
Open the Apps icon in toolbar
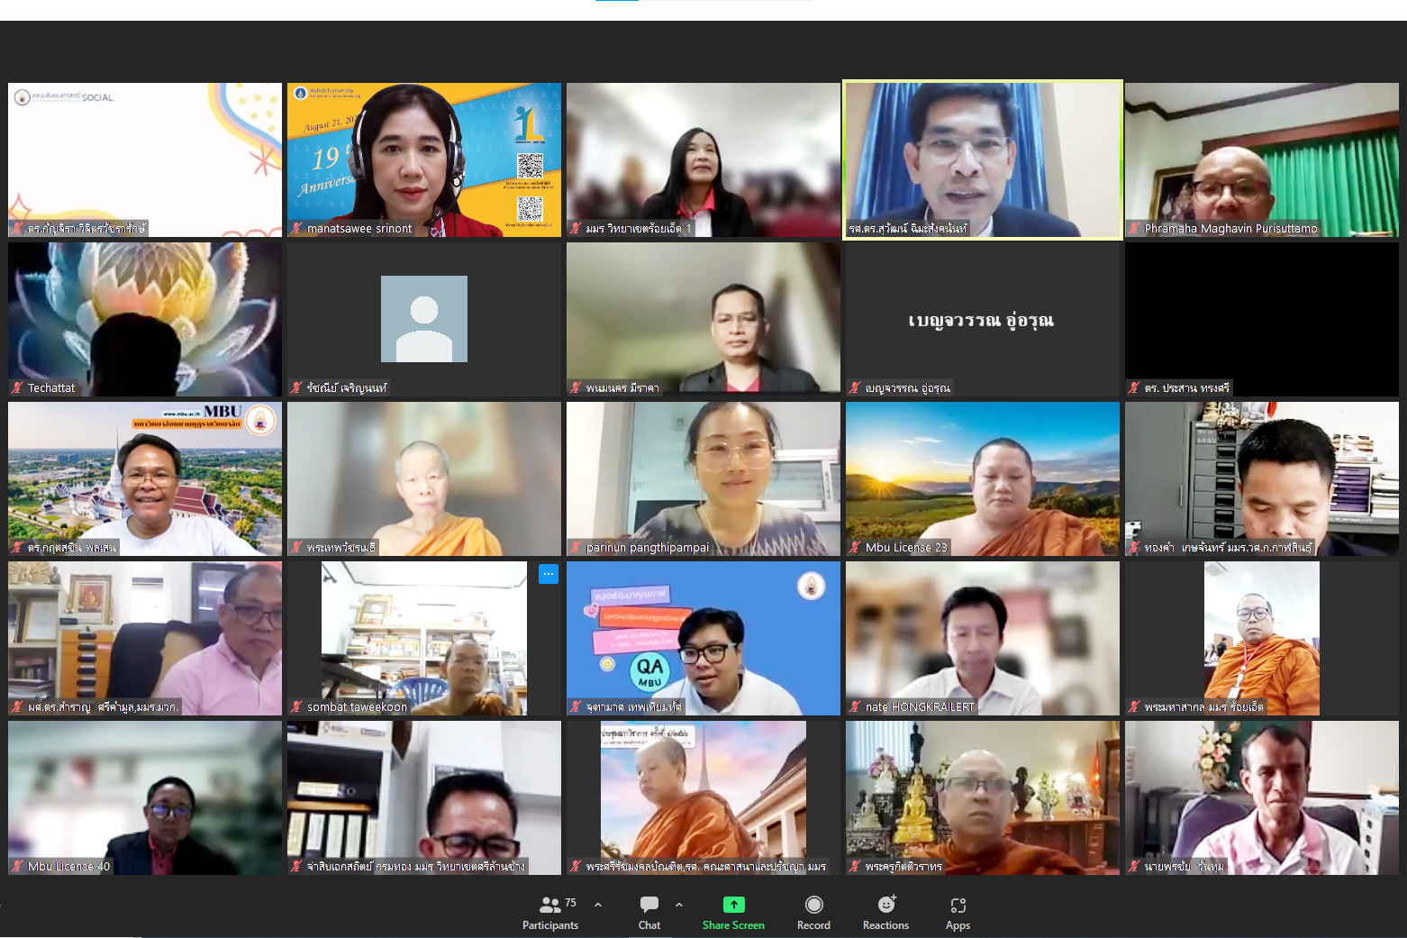958,905
